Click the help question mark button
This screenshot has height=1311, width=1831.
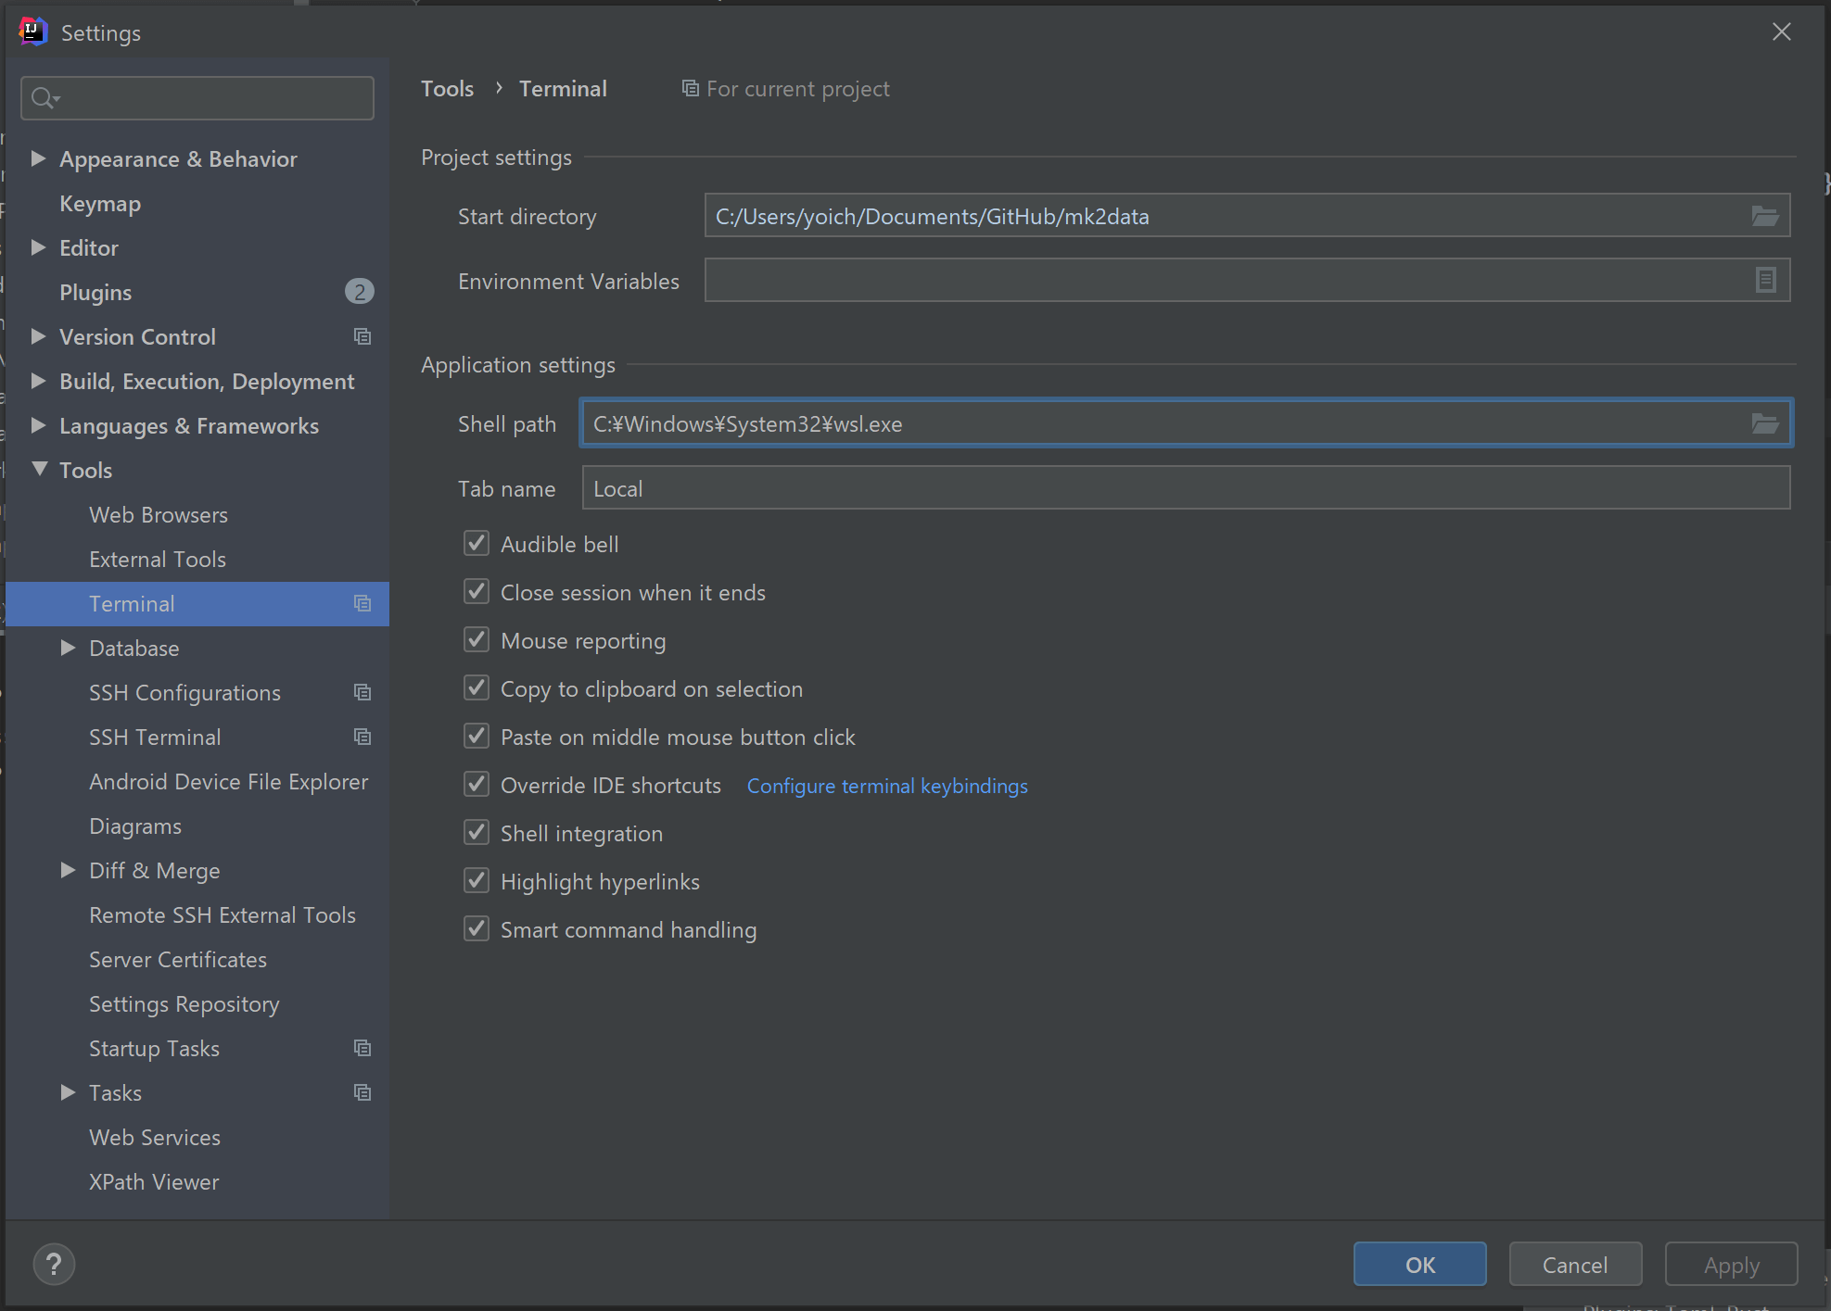point(54,1264)
